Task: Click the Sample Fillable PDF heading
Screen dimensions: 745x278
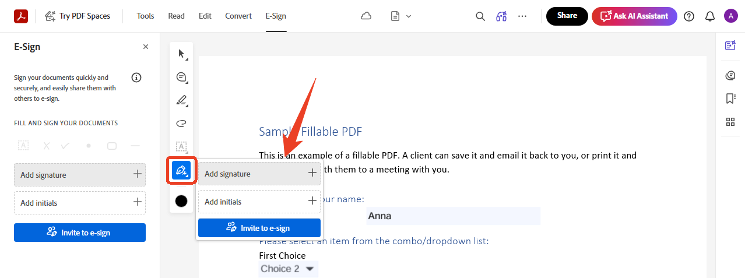Action: point(311,132)
